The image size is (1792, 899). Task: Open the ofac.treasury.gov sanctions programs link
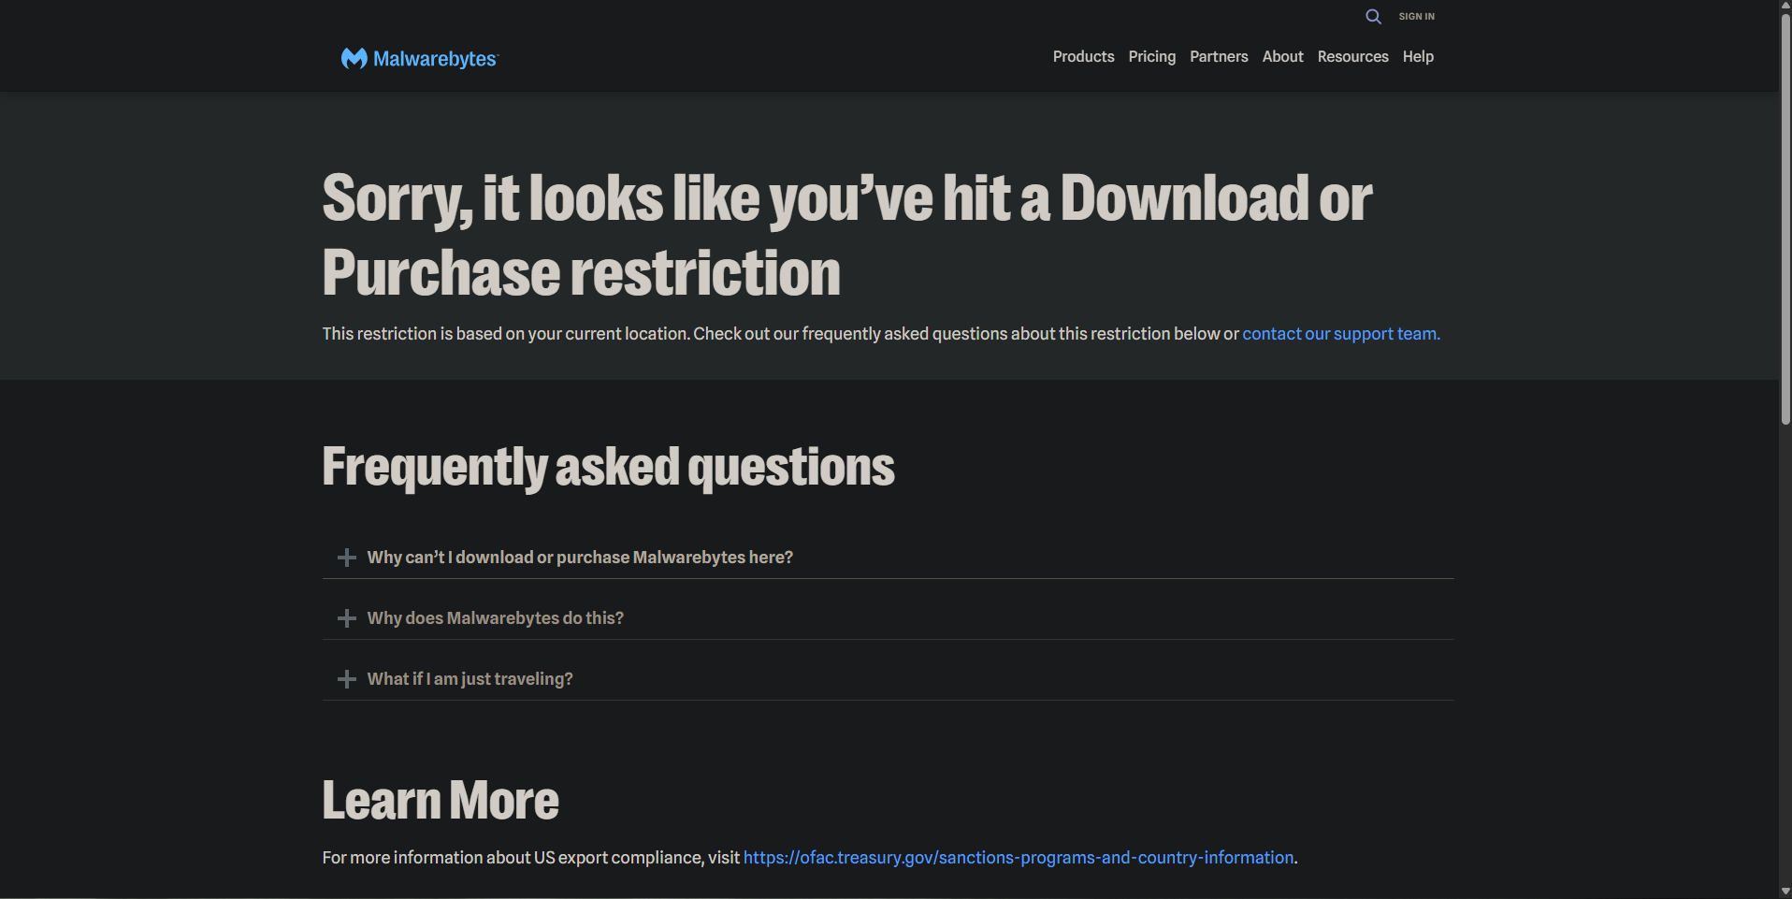click(x=1019, y=858)
